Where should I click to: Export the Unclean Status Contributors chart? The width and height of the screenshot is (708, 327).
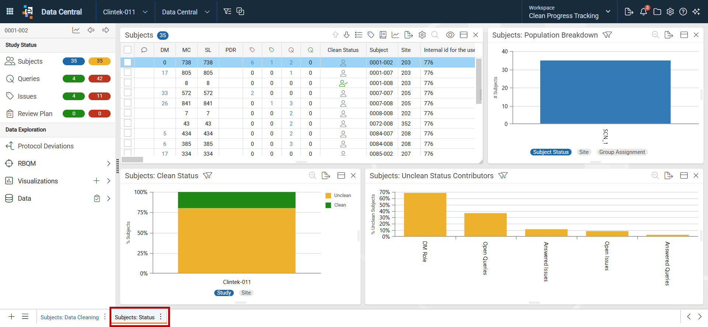pos(669,176)
